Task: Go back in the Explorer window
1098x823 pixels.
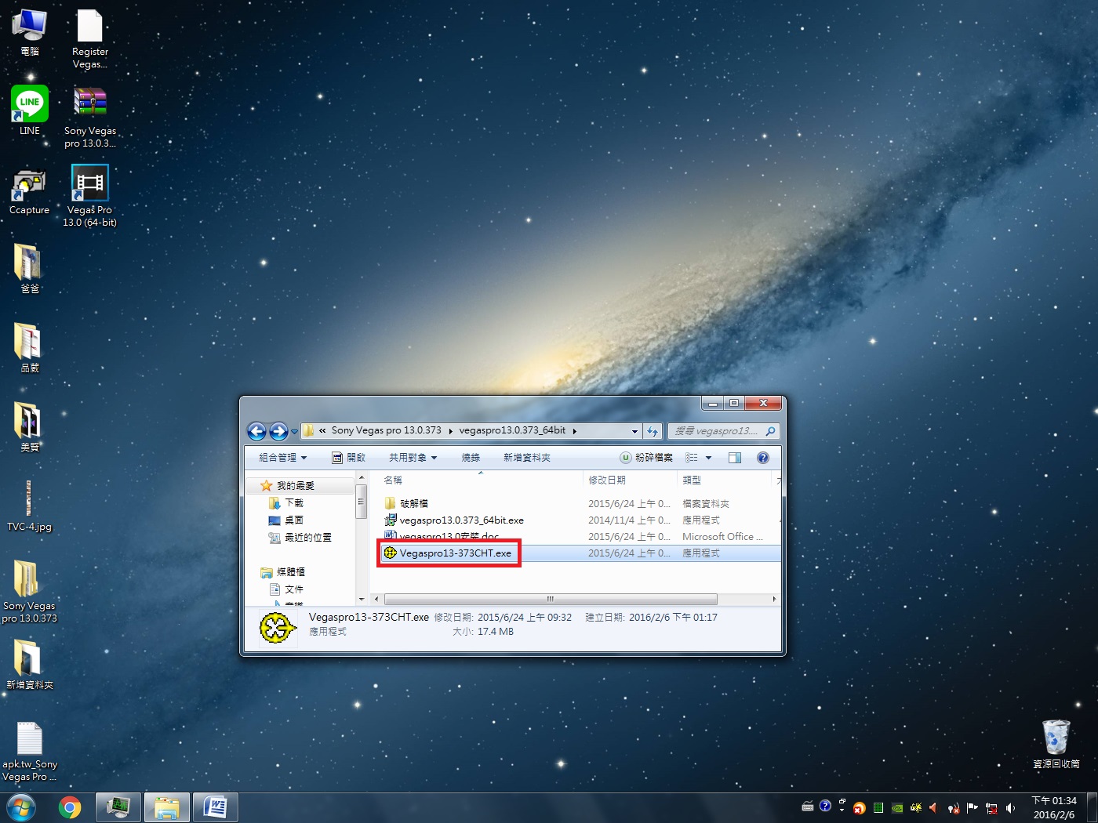Action: pyautogui.click(x=256, y=431)
